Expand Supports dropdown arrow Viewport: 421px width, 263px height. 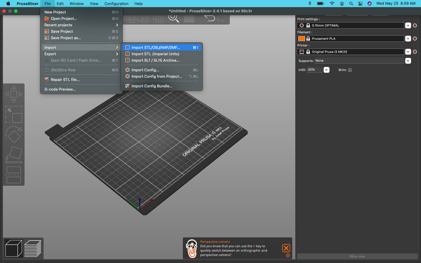coord(408,61)
